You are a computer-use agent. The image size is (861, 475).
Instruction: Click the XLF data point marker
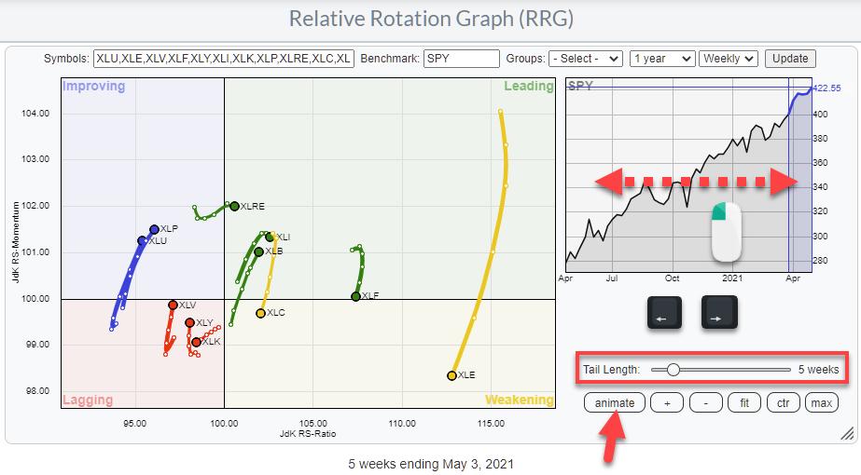pyautogui.click(x=355, y=296)
